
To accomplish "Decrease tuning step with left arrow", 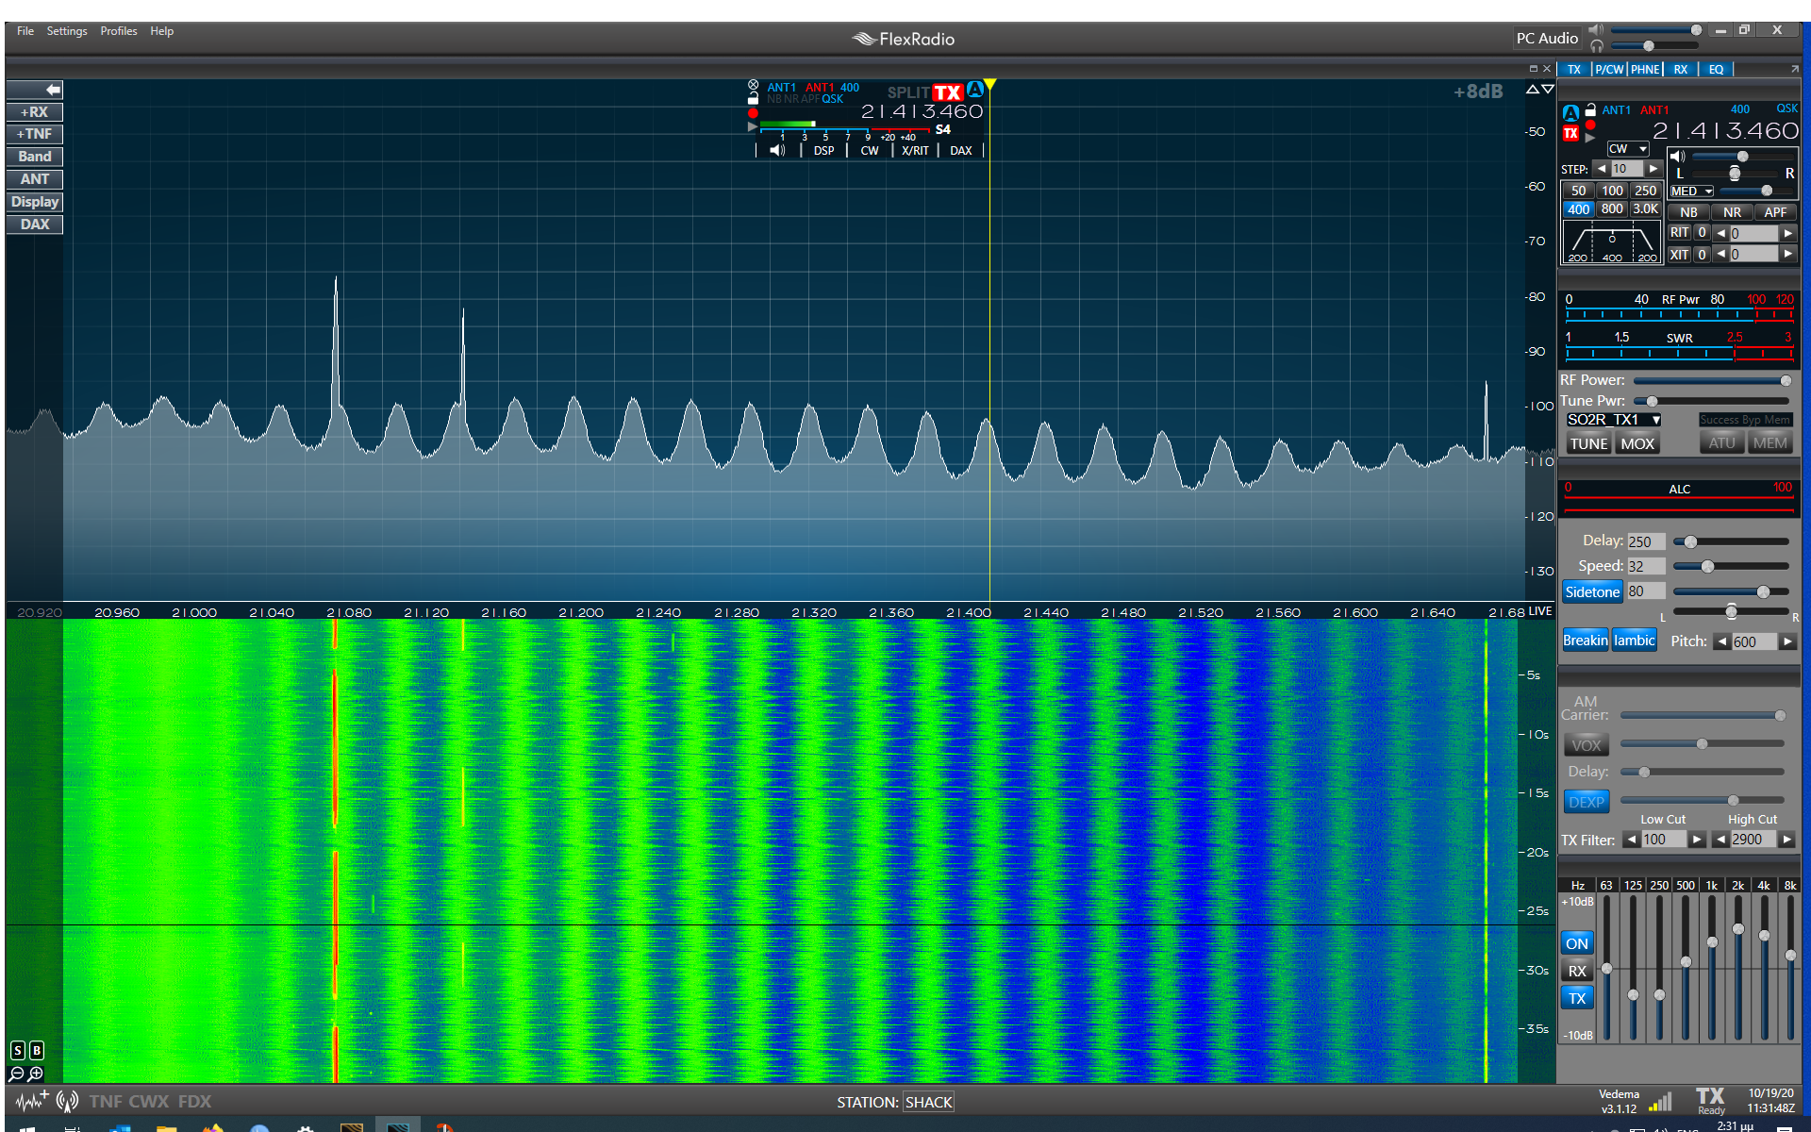I will [1602, 169].
